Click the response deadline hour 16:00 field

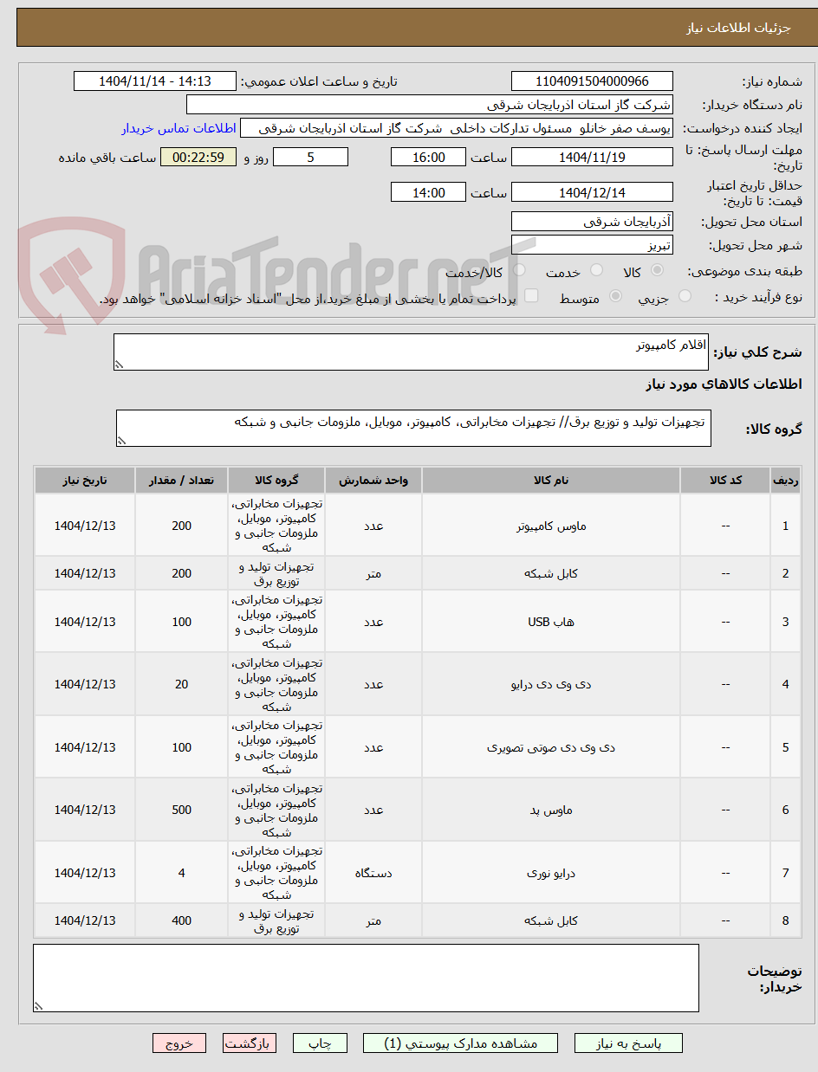tap(428, 157)
